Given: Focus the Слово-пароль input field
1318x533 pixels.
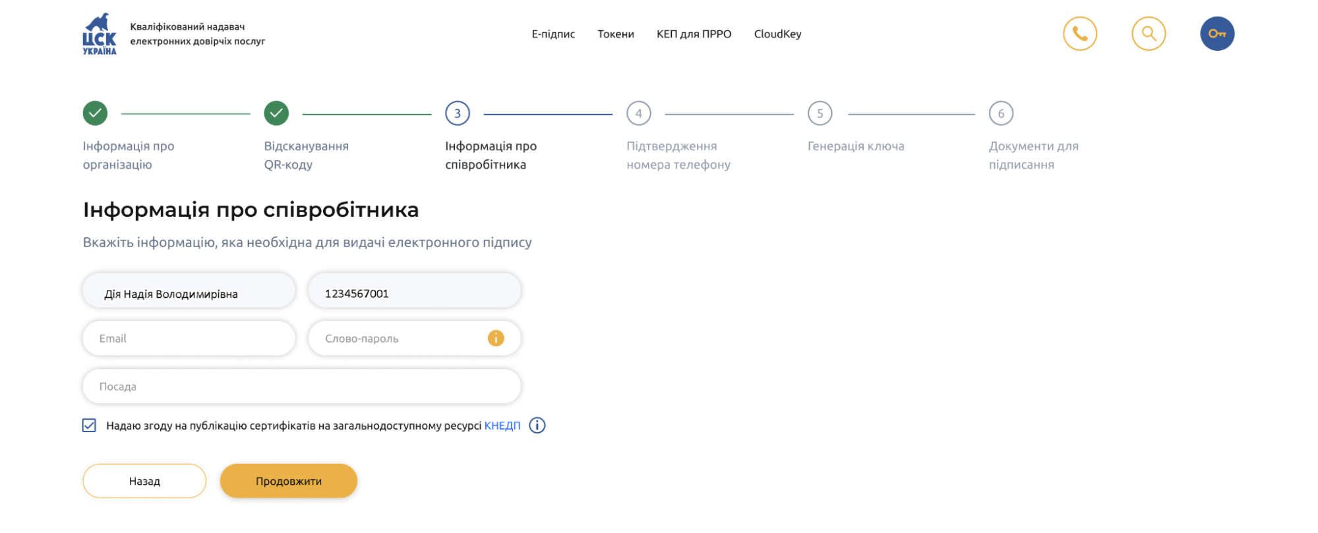Looking at the screenshot, I should pos(415,338).
